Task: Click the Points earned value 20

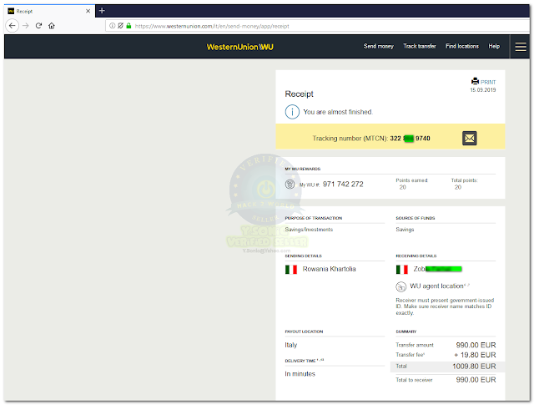Action: (402, 187)
